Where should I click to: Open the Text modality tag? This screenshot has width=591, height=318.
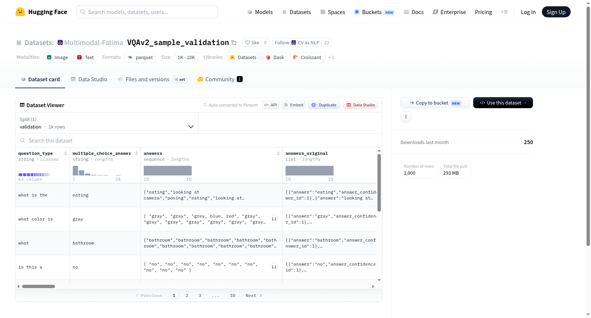click(x=85, y=57)
